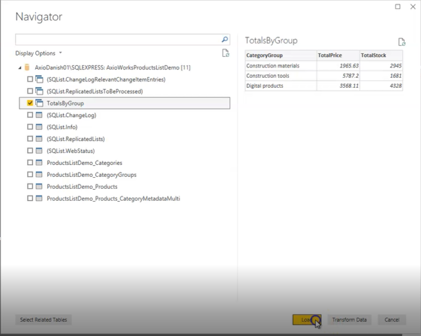Click Select Related Tables button
Screen dimensions: 421x336
coord(44,320)
